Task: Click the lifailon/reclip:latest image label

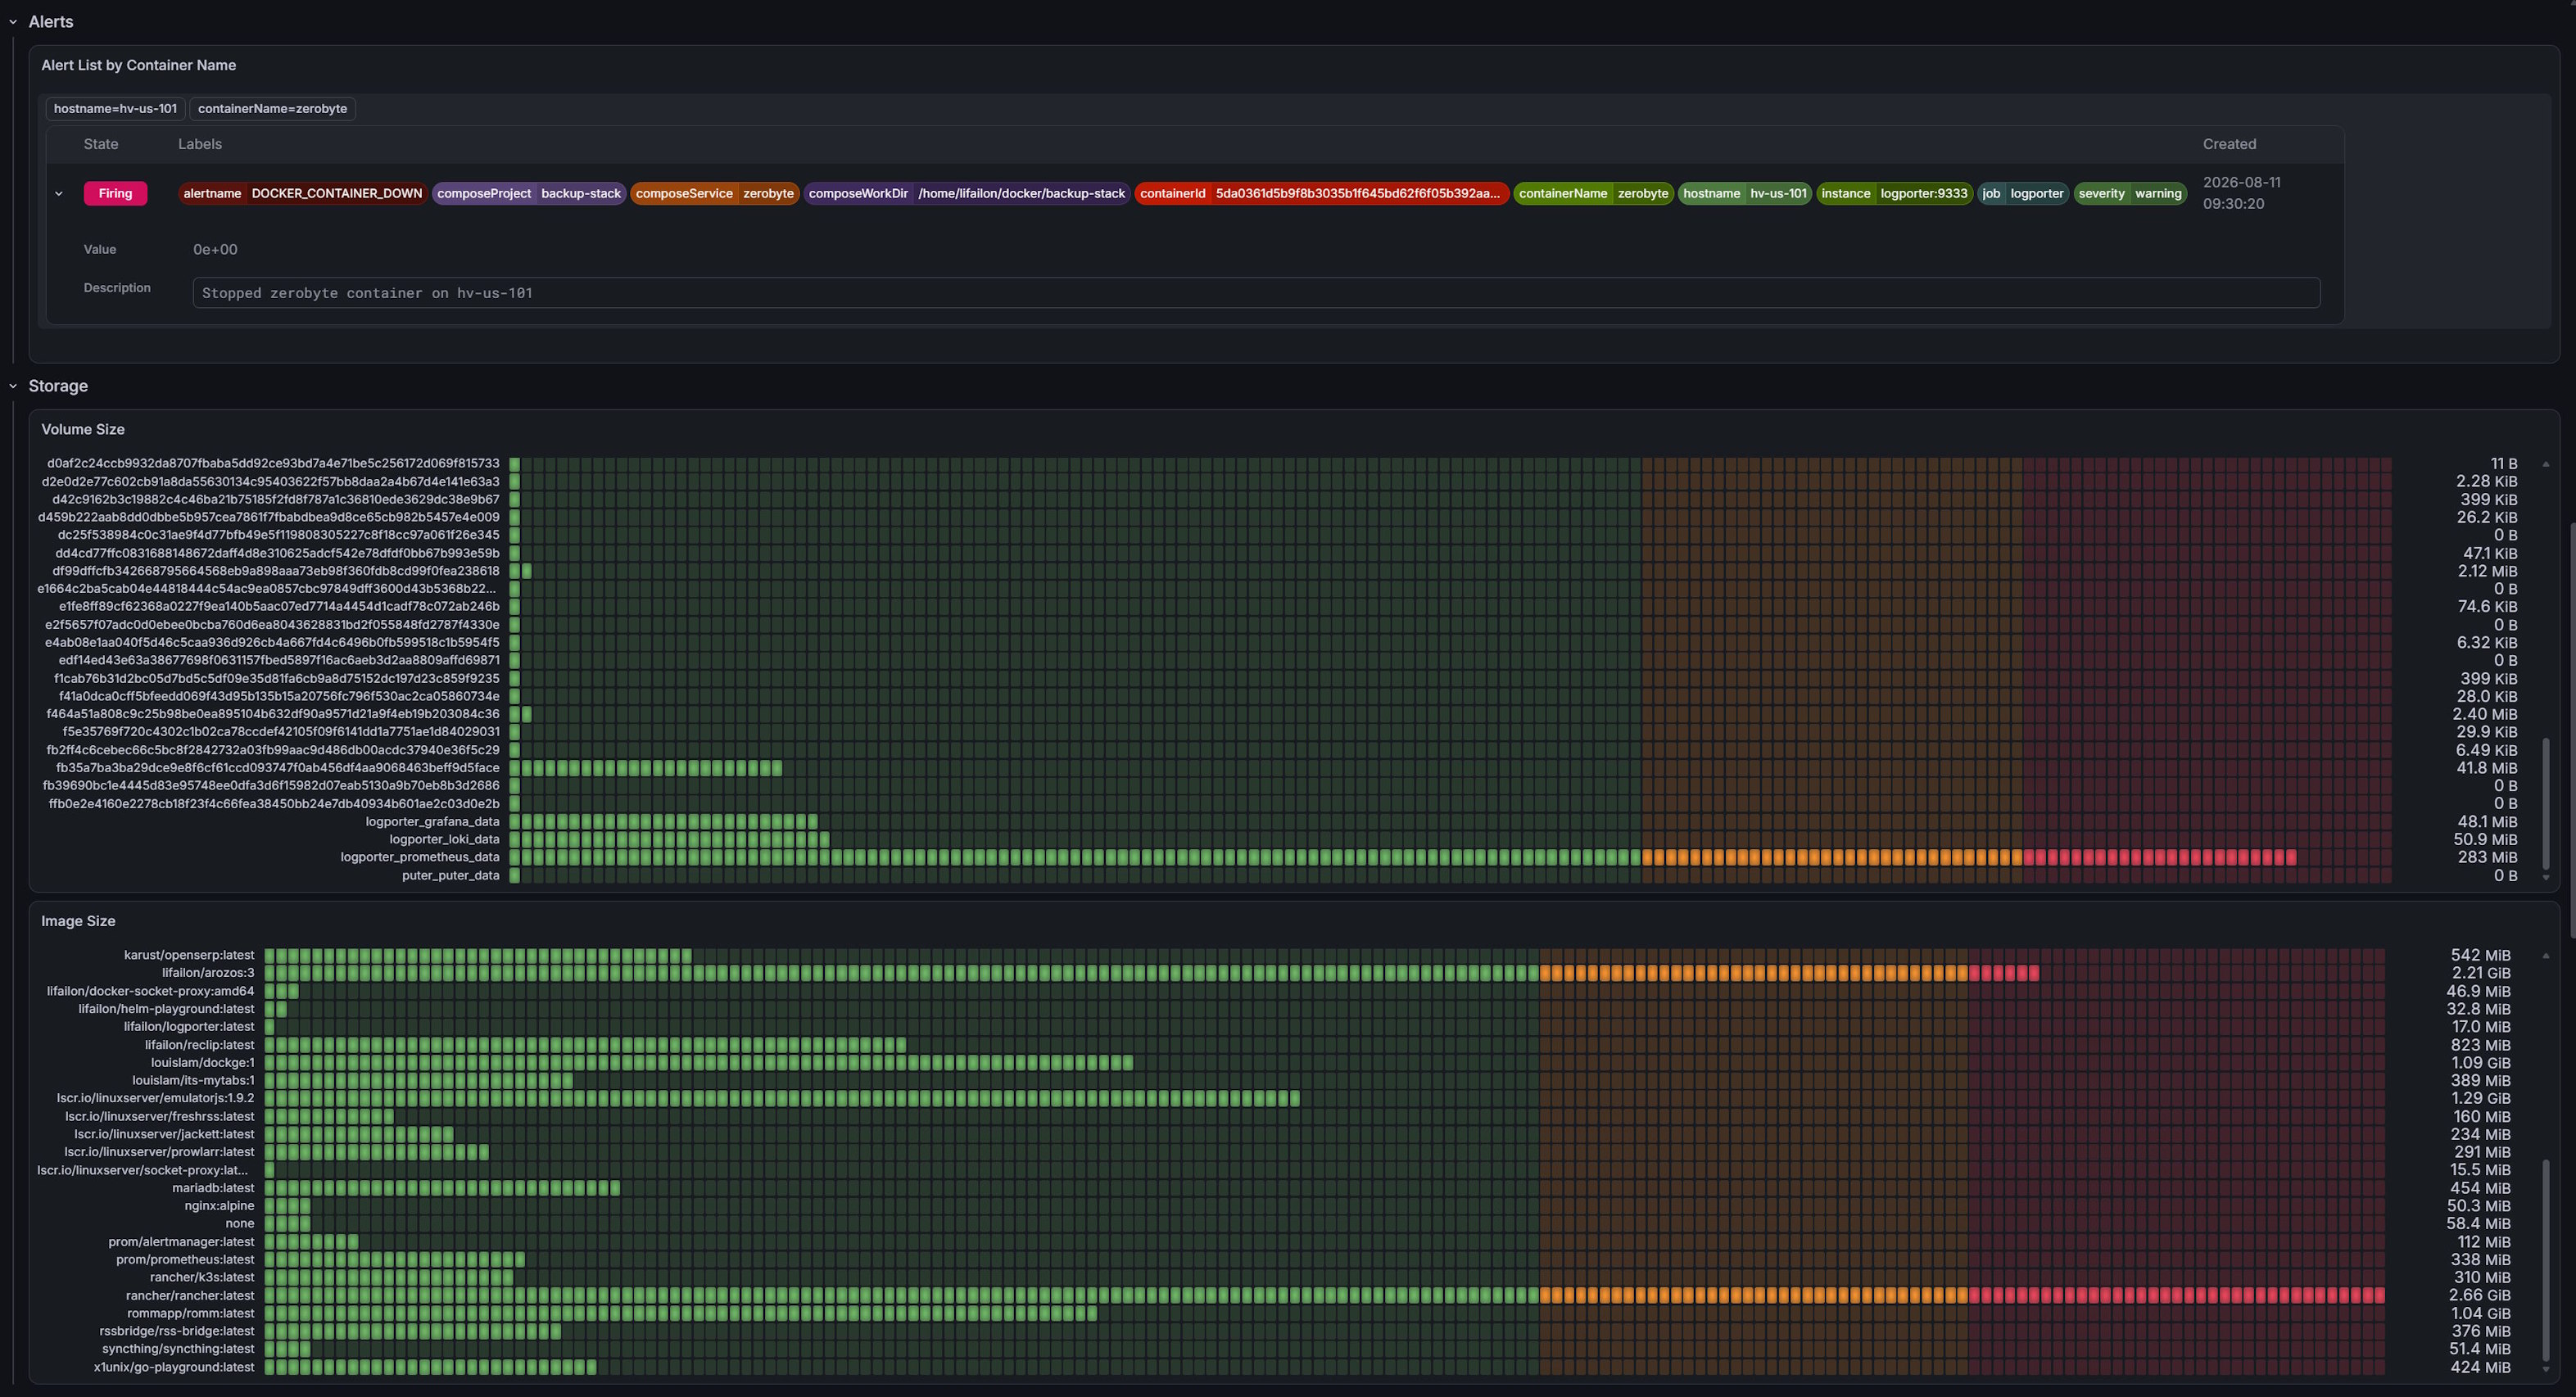Action: click(x=200, y=1045)
